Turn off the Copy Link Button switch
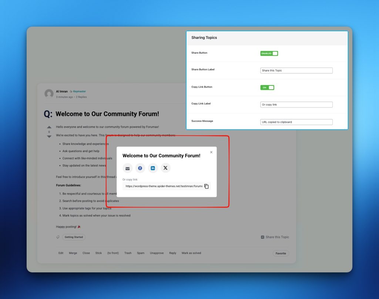Viewport: 379px width, 299px height. [x=267, y=88]
